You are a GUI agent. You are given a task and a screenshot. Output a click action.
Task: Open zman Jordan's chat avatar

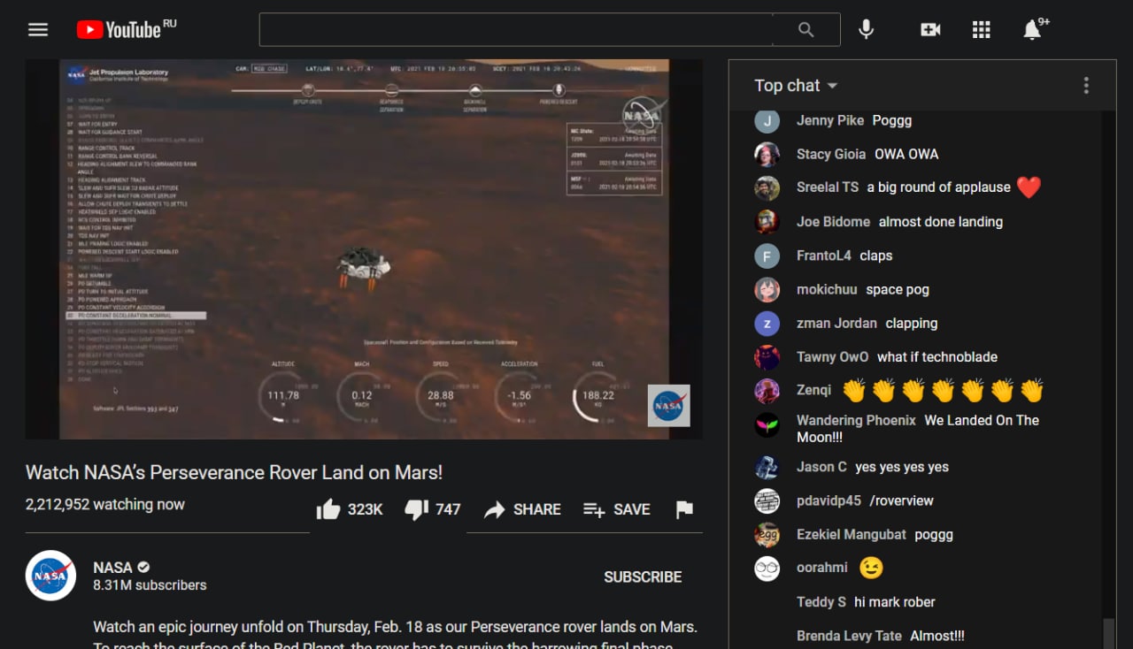(x=767, y=323)
